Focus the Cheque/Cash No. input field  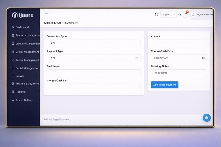pyautogui.click(x=94, y=87)
